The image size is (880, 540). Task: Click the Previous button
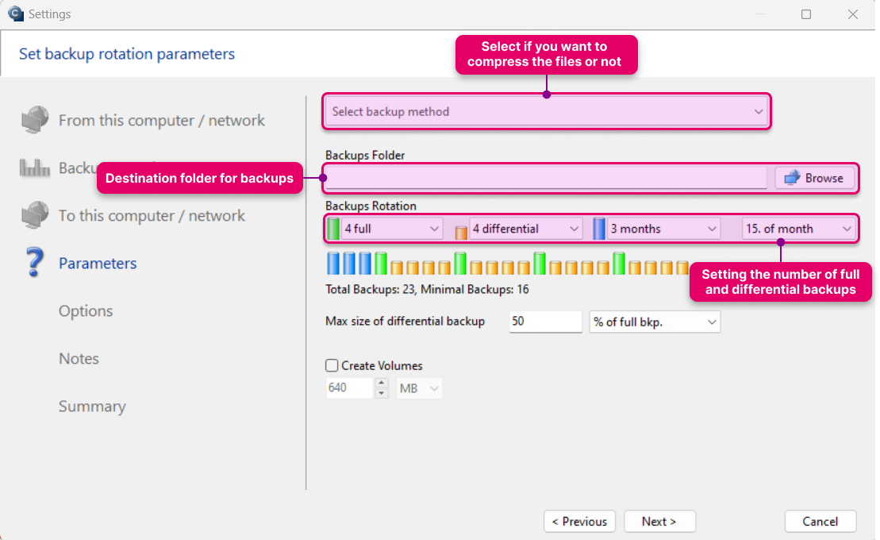[x=579, y=521]
